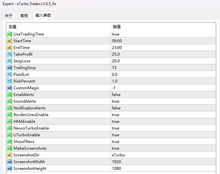
Task: Click the ScreenshotHeight integer type icon
Action: 10,169
